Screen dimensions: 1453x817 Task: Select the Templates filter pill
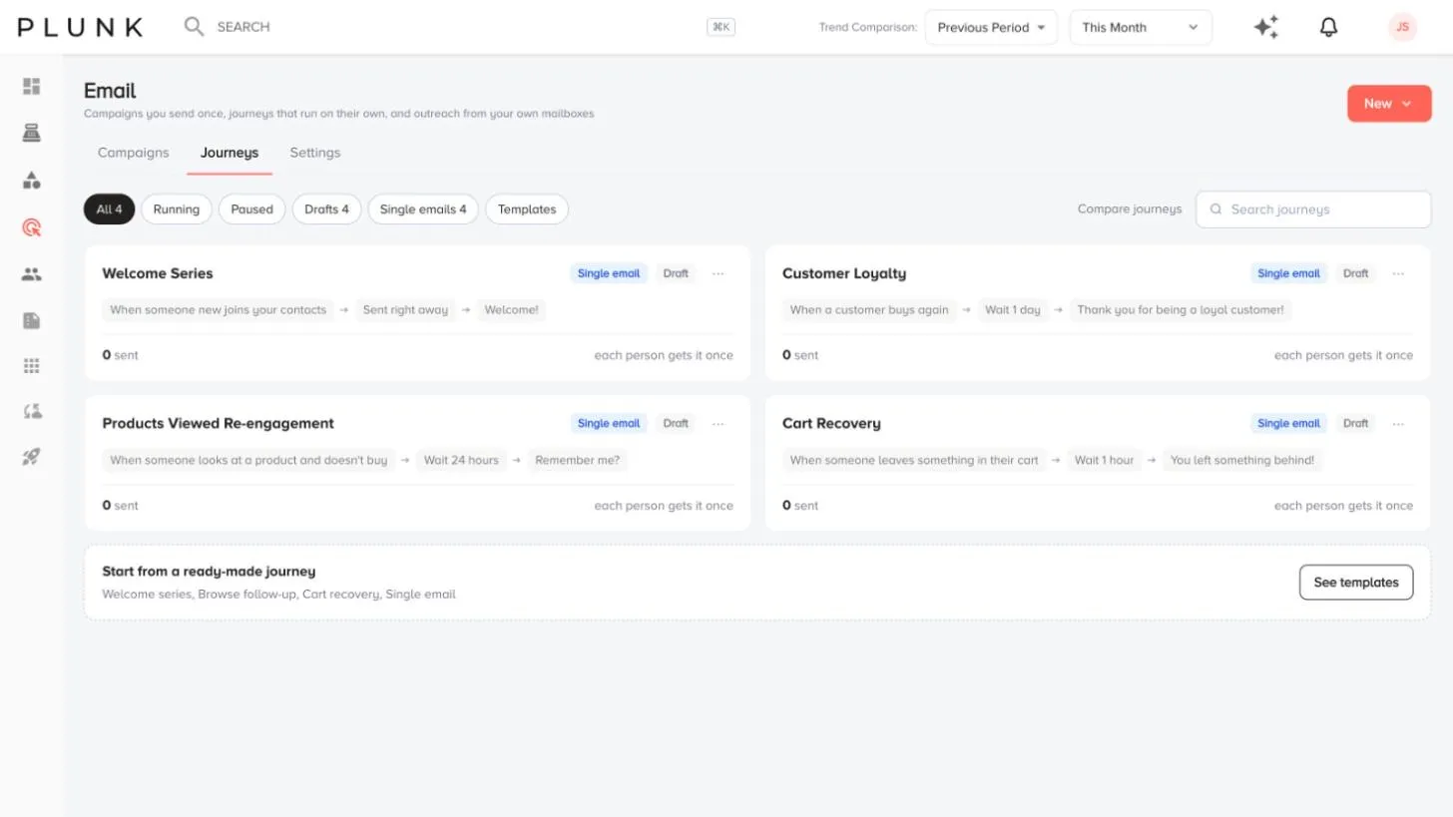pyautogui.click(x=527, y=209)
